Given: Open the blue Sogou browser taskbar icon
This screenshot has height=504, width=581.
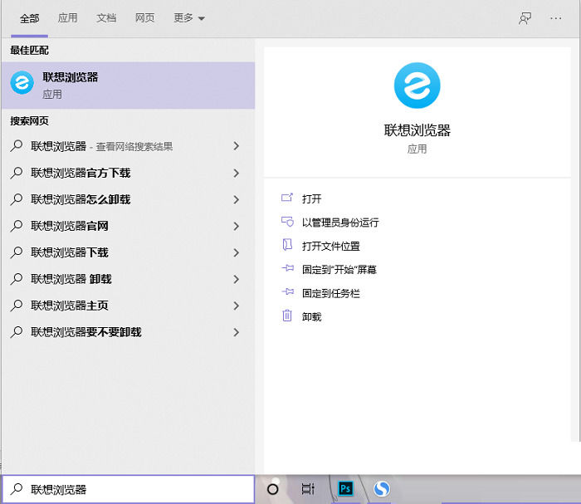Looking at the screenshot, I should pos(382,489).
